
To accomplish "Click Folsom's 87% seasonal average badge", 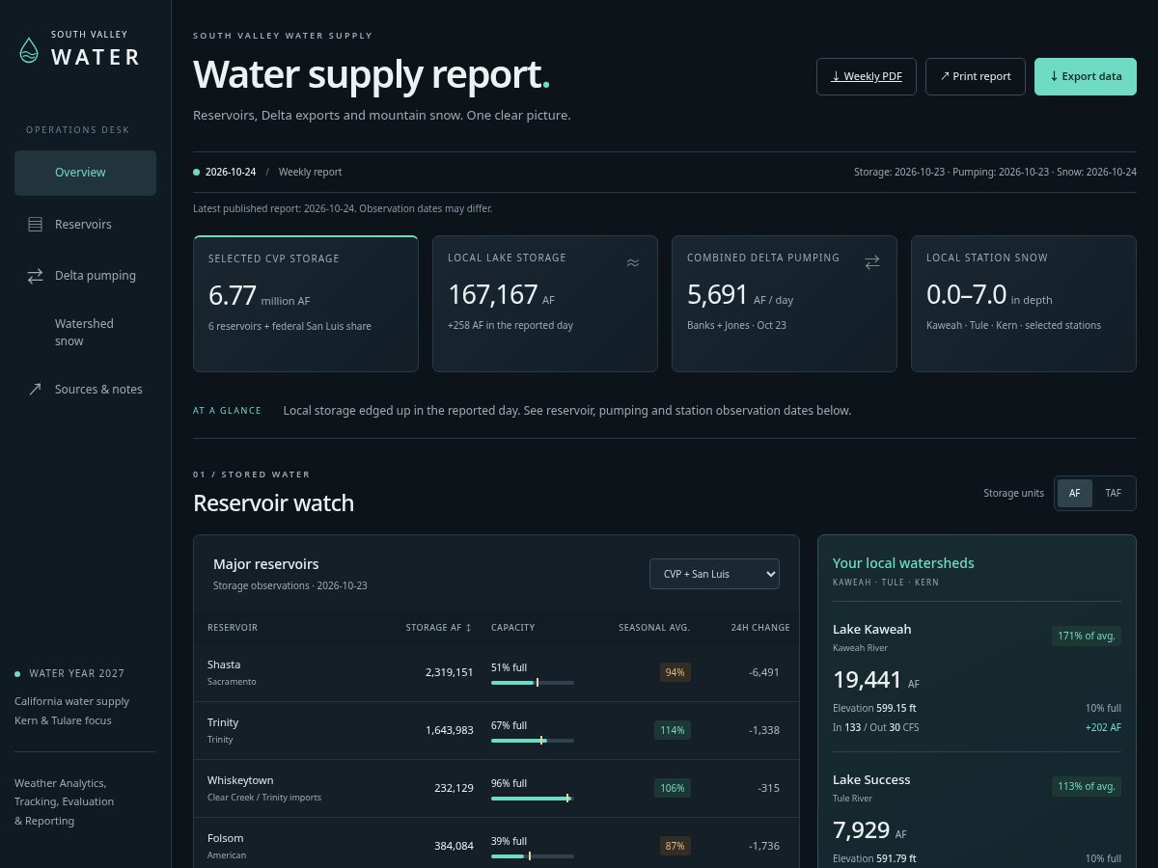I will (x=675, y=846).
